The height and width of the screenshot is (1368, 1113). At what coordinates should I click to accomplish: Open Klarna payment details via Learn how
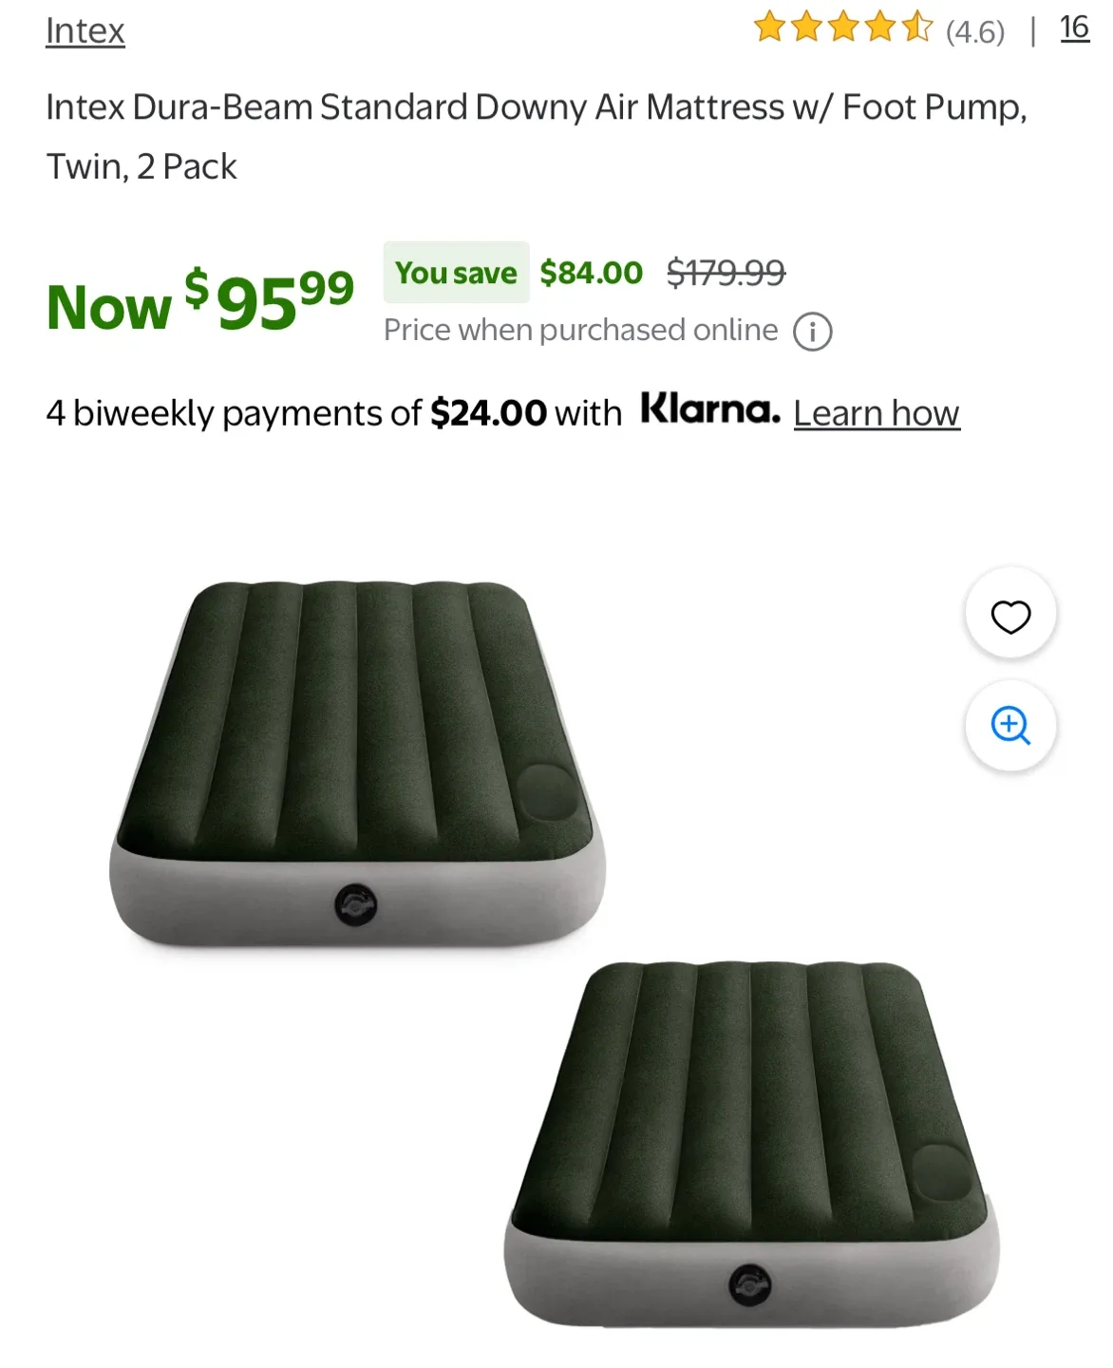[876, 413]
